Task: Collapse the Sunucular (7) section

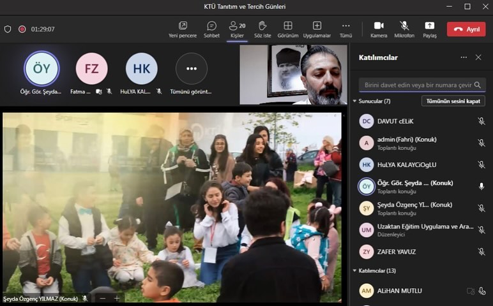Action: click(354, 101)
